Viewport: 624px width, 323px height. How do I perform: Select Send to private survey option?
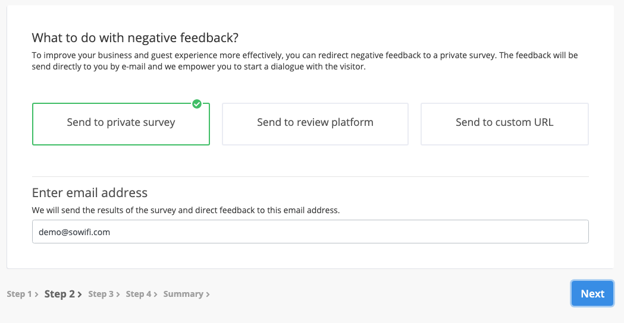pos(121,124)
